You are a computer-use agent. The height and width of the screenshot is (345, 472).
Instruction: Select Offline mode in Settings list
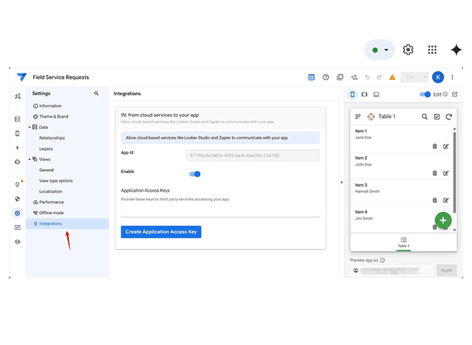pos(51,213)
